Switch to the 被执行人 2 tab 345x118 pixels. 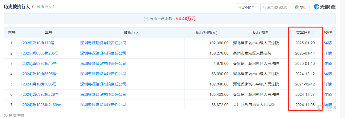tap(45, 7)
